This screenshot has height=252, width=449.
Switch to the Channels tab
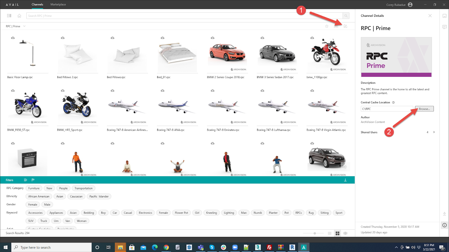pos(37,4)
